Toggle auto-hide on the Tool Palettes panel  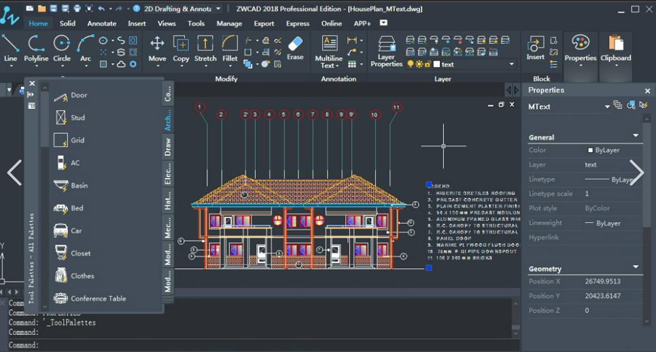pos(31,94)
